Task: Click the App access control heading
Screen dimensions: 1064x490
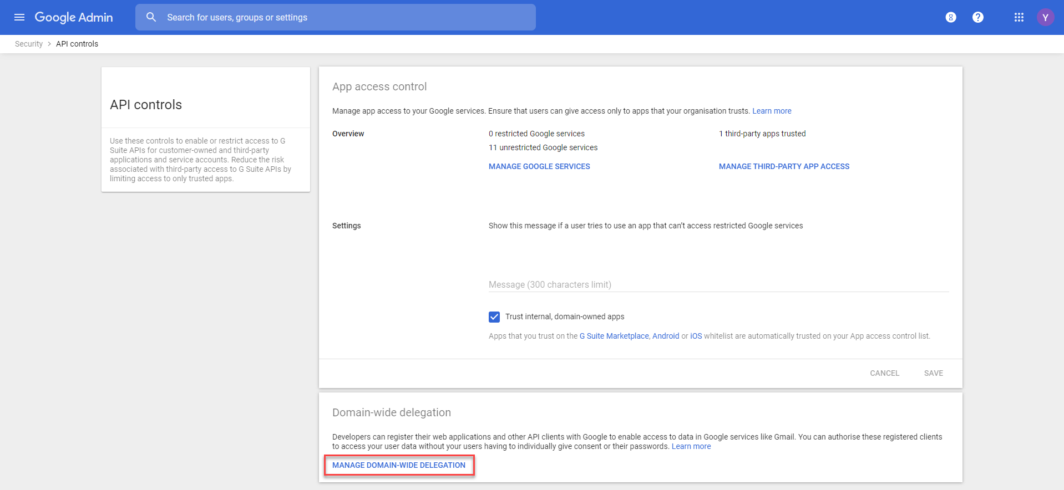Action: point(379,86)
